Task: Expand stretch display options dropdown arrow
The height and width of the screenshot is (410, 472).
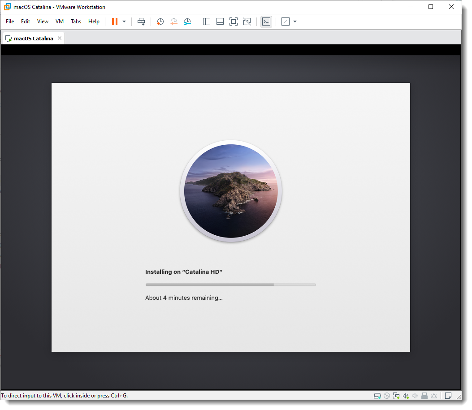Action: pyautogui.click(x=295, y=22)
